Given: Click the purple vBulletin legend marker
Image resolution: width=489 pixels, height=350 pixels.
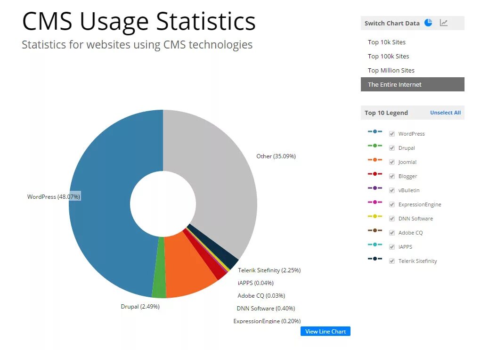Looking at the screenshot, I should (375, 188).
